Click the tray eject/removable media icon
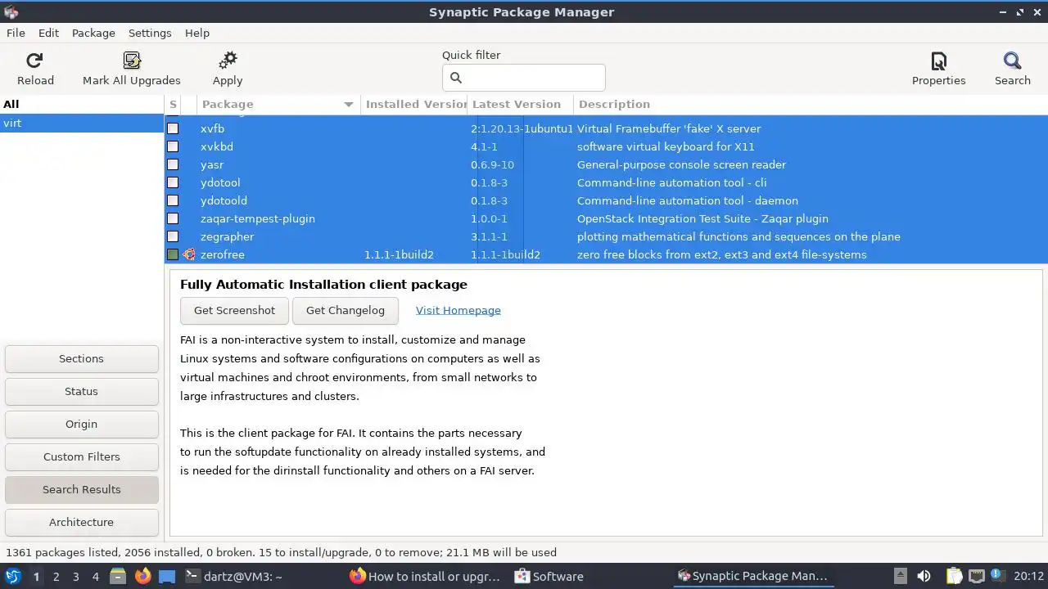The image size is (1048, 589). tap(900, 576)
